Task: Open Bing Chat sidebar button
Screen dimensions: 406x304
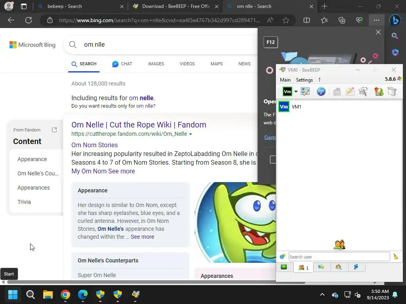Action: (395, 21)
